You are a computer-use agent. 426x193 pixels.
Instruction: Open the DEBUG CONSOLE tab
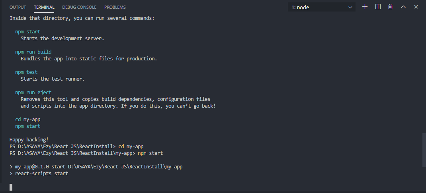click(79, 7)
